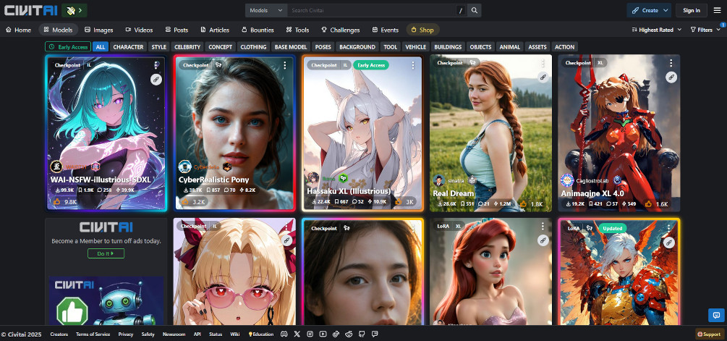
Task: Open the Shop tab
Action: click(422, 30)
